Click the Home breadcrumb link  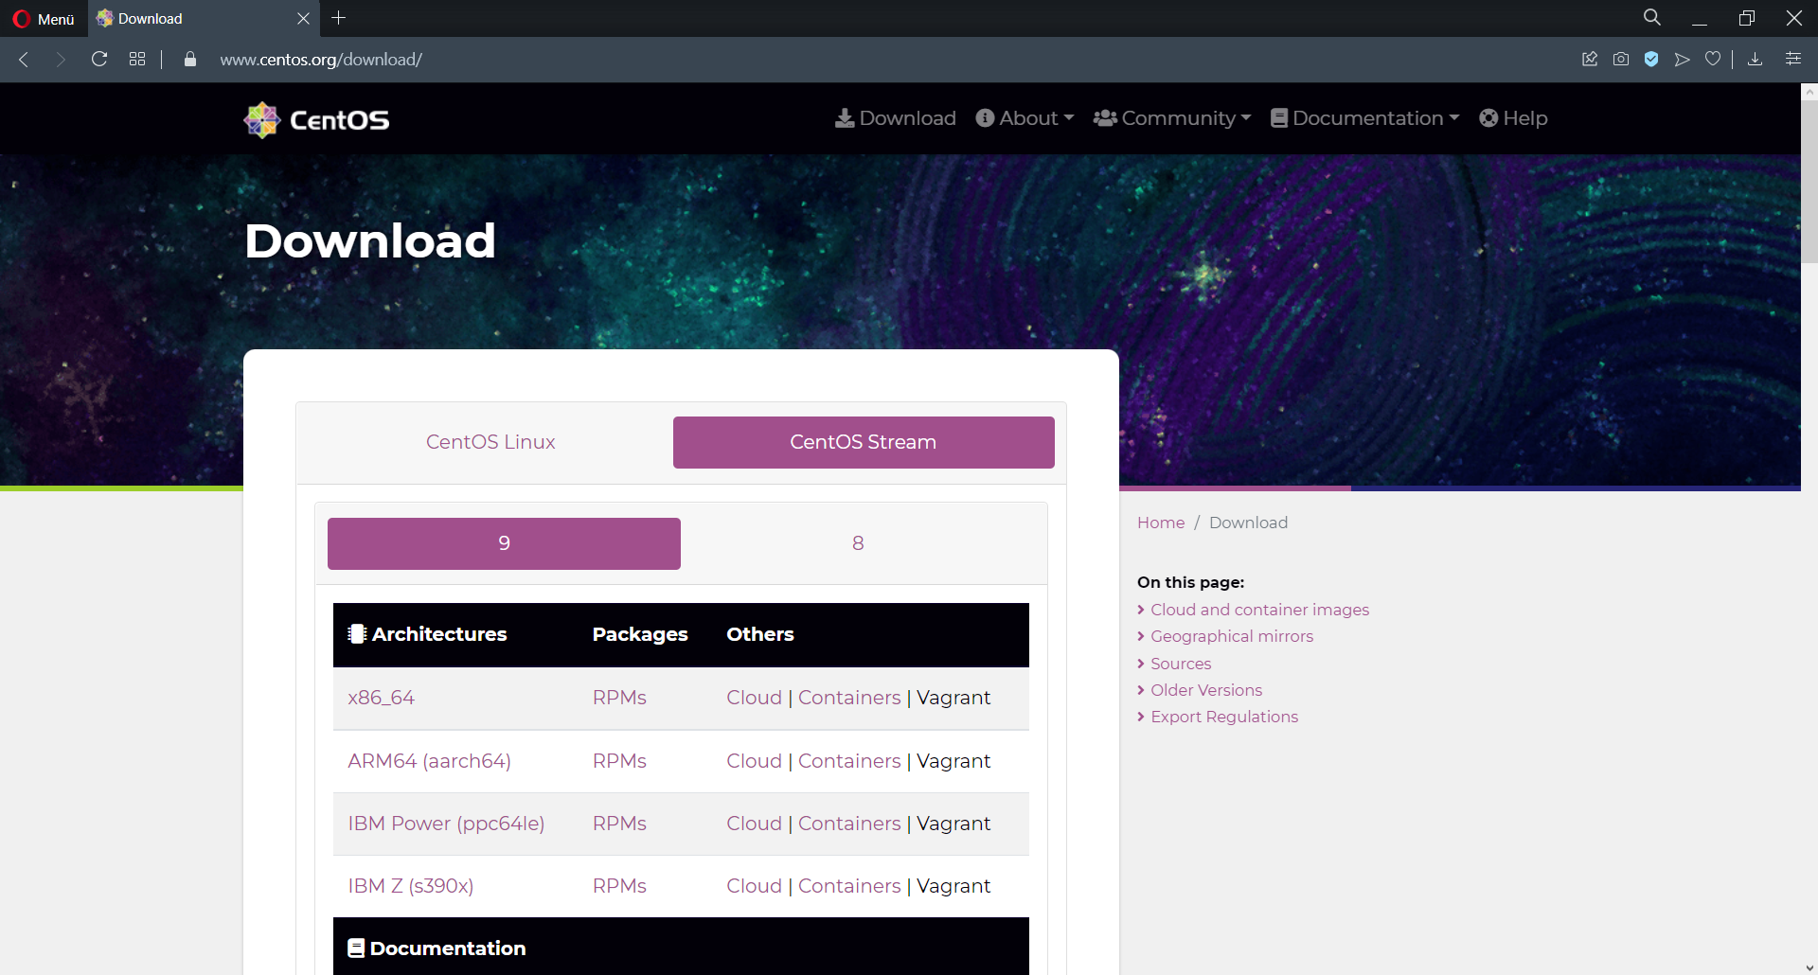tap(1161, 523)
